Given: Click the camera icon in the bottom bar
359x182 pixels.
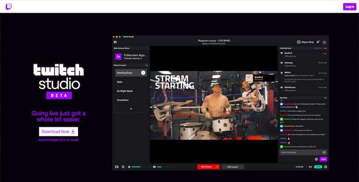Looking at the screenshot, I should click(x=116, y=167).
